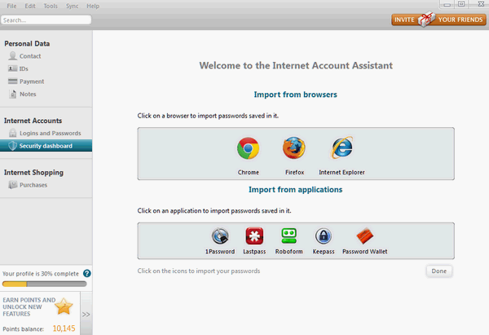Click the Password Wallet label text

point(365,251)
